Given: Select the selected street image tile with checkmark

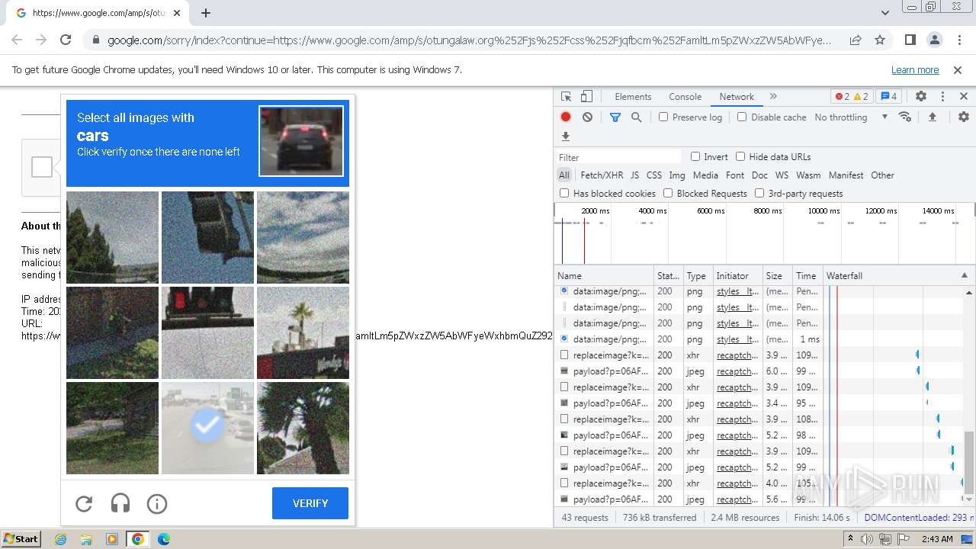Looking at the screenshot, I should click(x=207, y=428).
